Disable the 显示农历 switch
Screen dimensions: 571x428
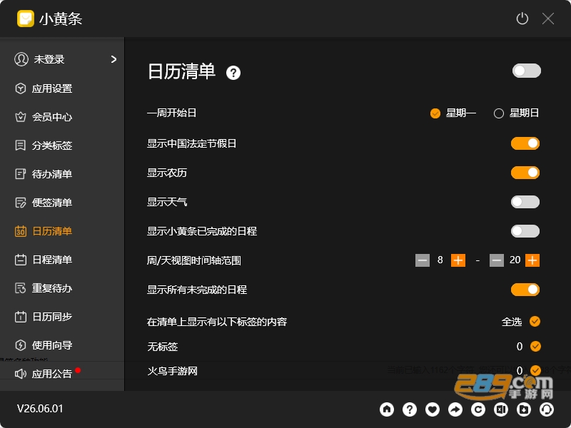[525, 173]
